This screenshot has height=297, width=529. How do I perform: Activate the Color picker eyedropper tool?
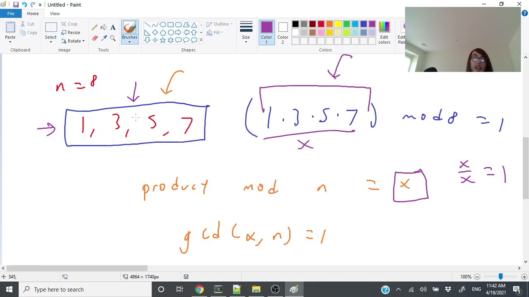(104, 38)
